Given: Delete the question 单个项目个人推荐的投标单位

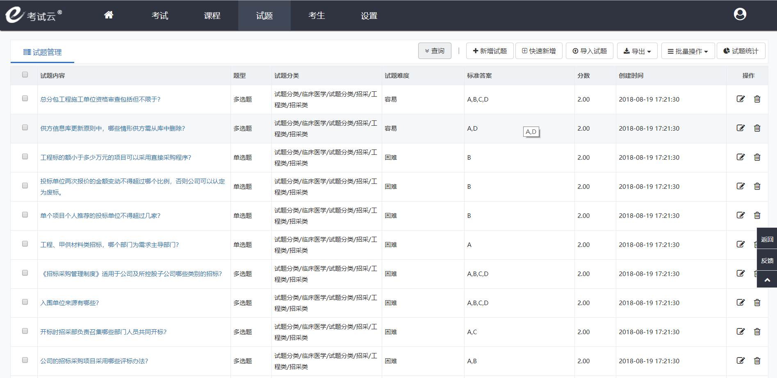Looking at the screenshot, I should [757, 215].
